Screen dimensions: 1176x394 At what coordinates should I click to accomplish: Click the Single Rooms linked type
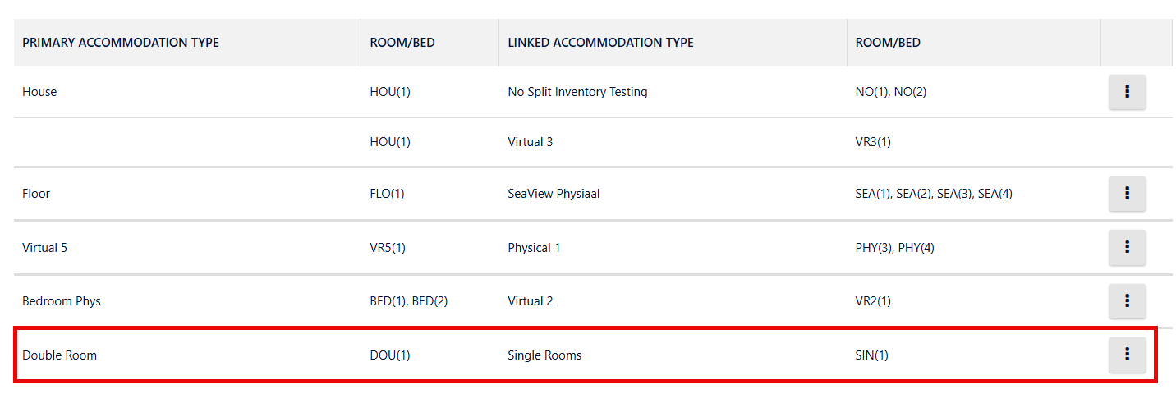[544, 355]
